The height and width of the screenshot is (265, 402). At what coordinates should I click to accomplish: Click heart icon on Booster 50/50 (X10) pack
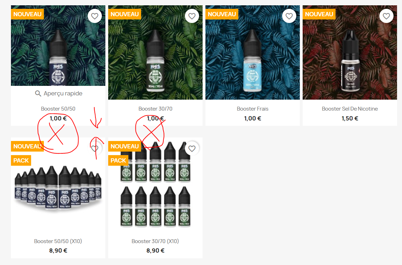click(x=95, y=148)
